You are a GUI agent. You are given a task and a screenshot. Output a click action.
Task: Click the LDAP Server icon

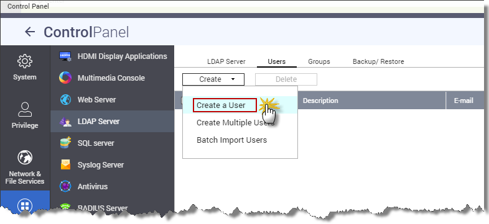tap(65, 122)
